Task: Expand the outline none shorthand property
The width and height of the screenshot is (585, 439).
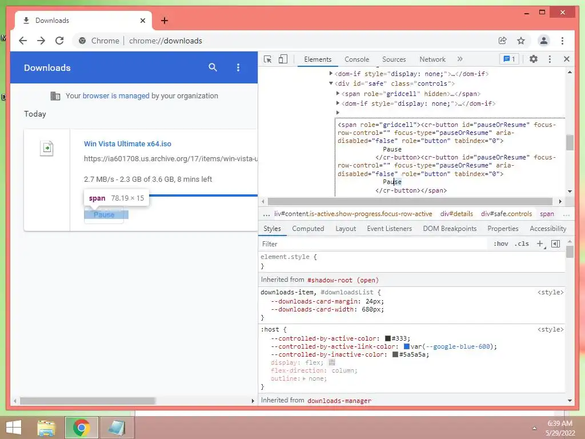Action: click(304, 378)
